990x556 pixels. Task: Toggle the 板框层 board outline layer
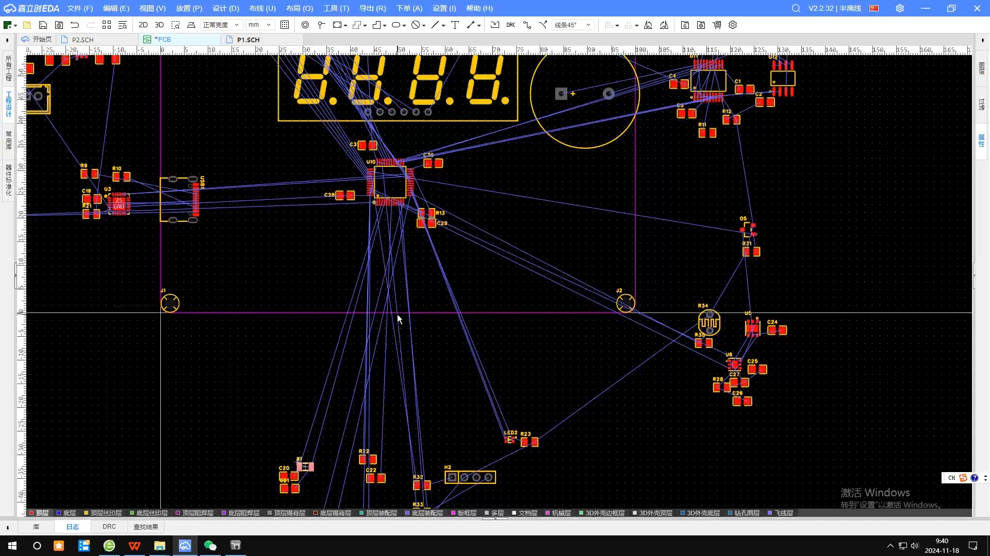coord(464,513)
